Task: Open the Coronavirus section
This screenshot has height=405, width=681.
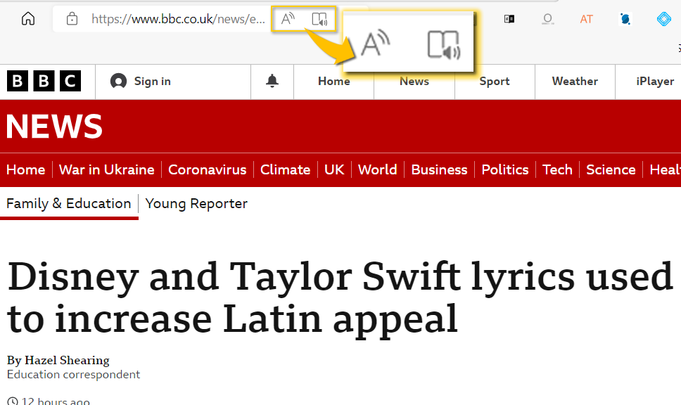Action: click(x=207, y=169)
